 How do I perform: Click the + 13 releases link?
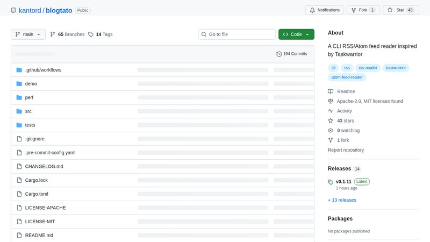(342, 200)
